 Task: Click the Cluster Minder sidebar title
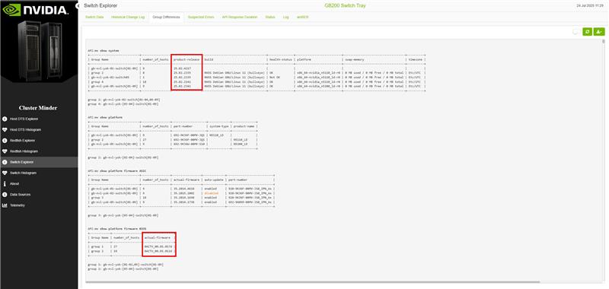tap(38, 108)
